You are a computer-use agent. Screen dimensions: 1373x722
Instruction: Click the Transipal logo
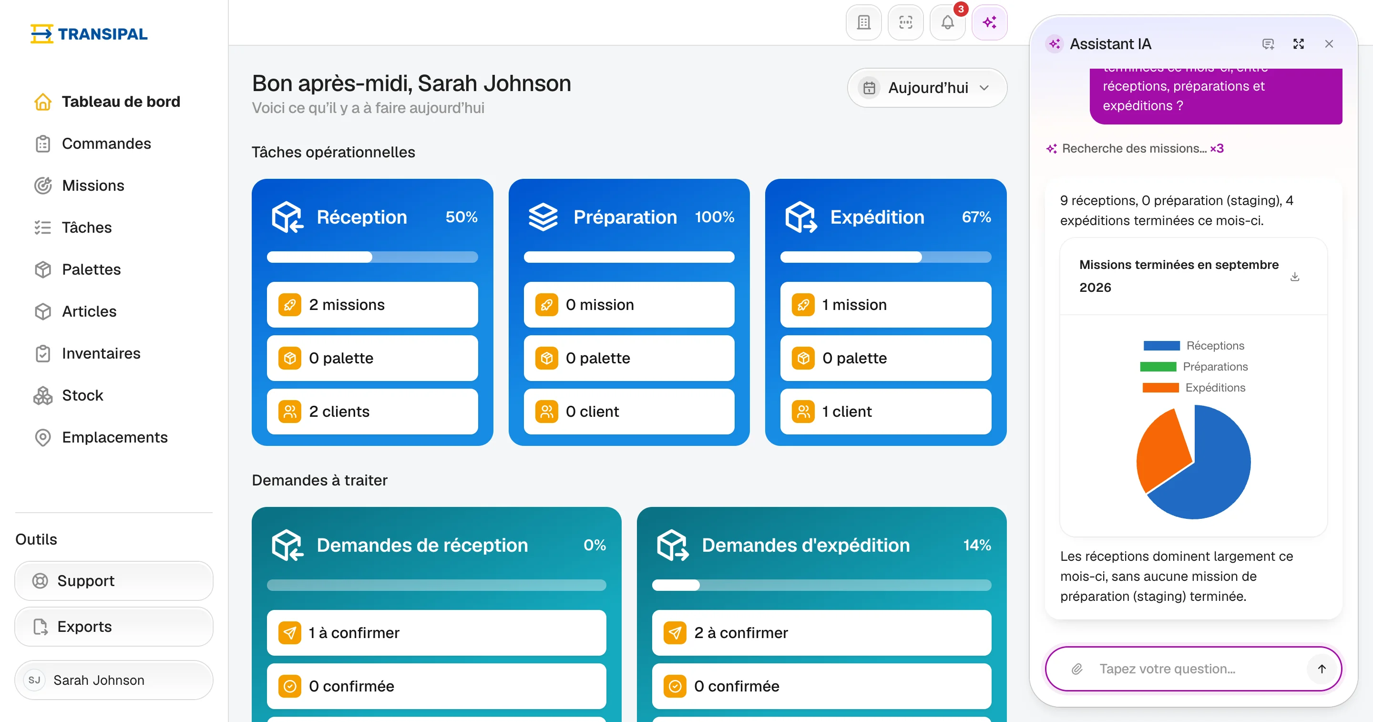click(x=89, y=33)
